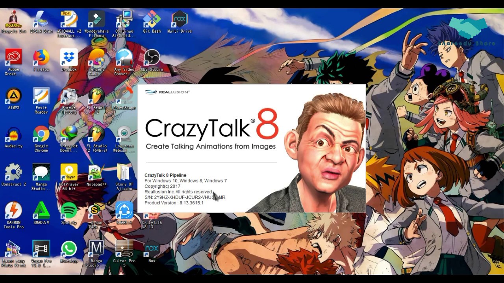
Task: Launch OBS Studio from the desktop
Action: 152,61
